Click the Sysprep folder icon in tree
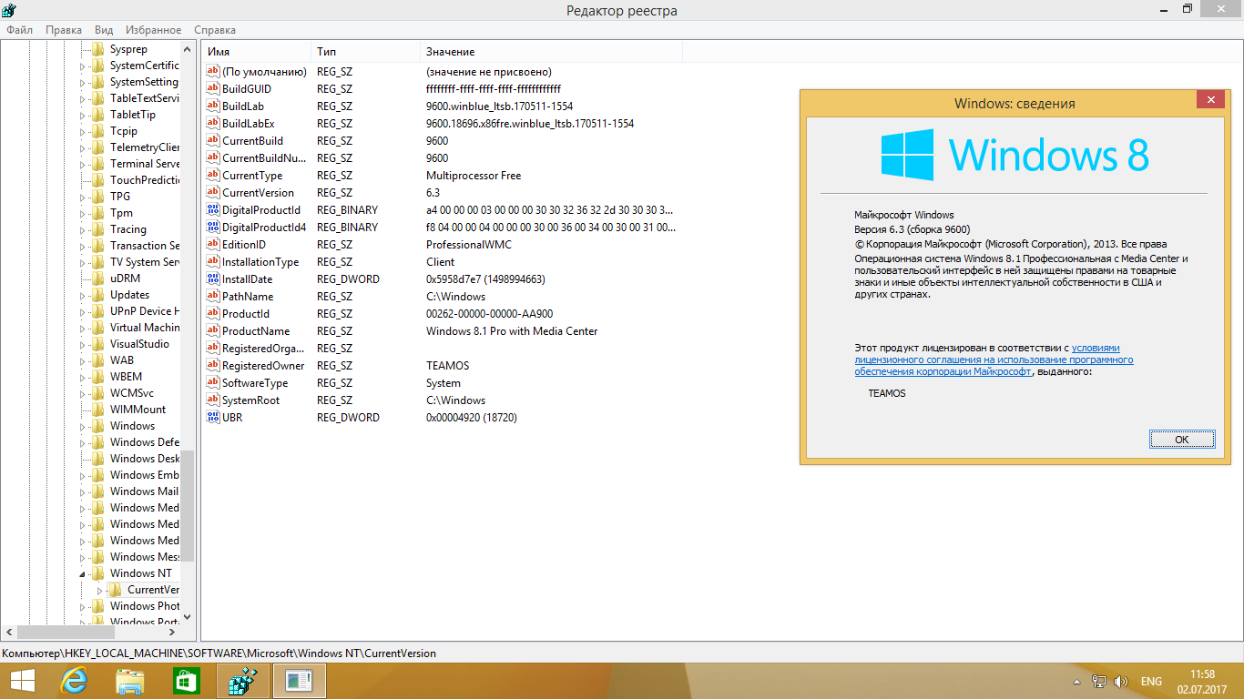The height and width of the screenshot is (699, 1244). click(x=98, y=49)
